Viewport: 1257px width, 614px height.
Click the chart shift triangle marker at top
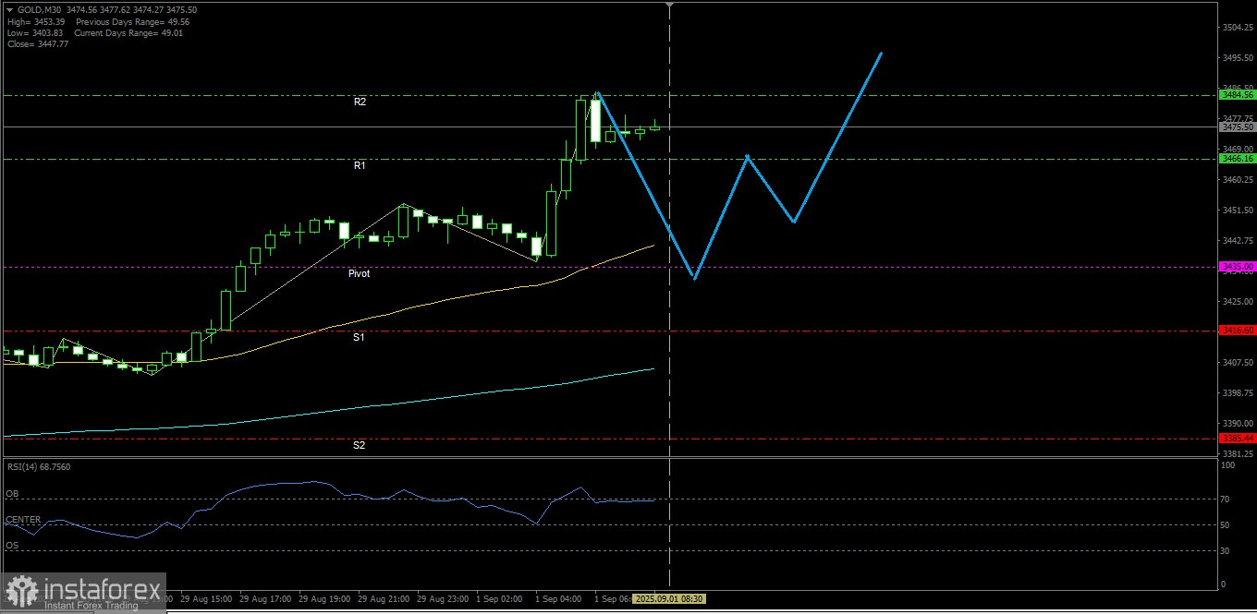coord(670,6)
